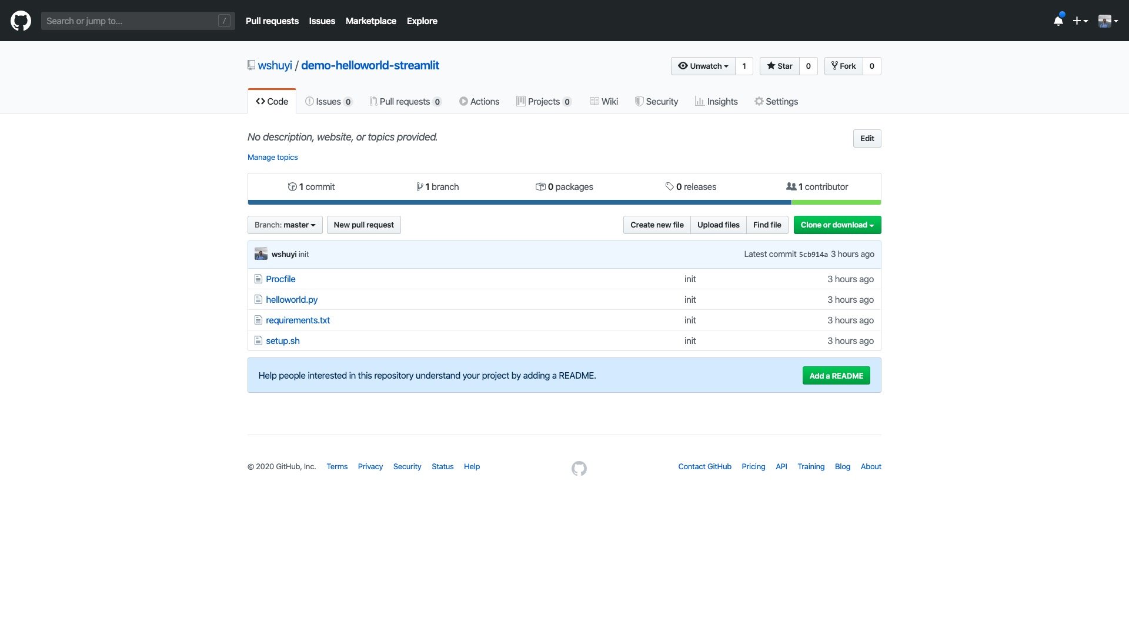Click file icon next to Procfile
Image resolution: width=1129 pixels, height=635 pixels.
coord(258,279)
